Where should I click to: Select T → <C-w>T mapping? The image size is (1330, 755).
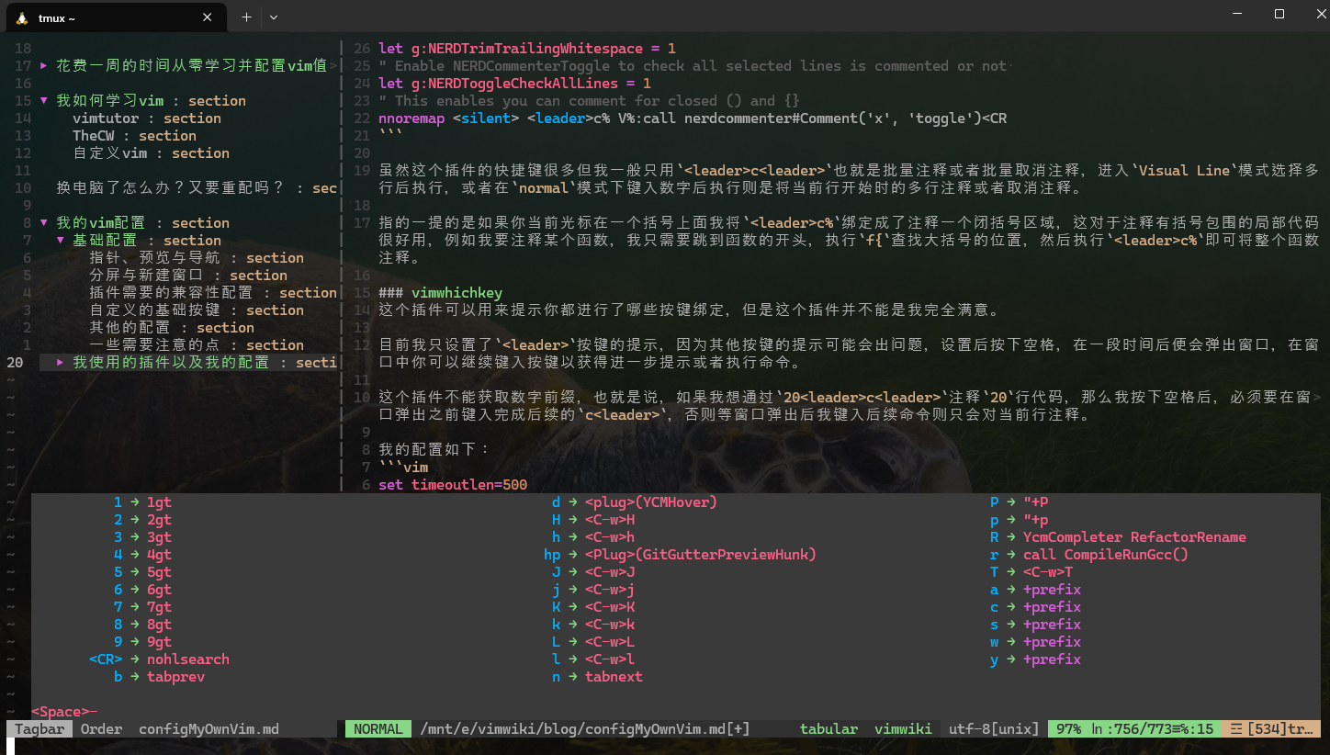coord(1031,572)
